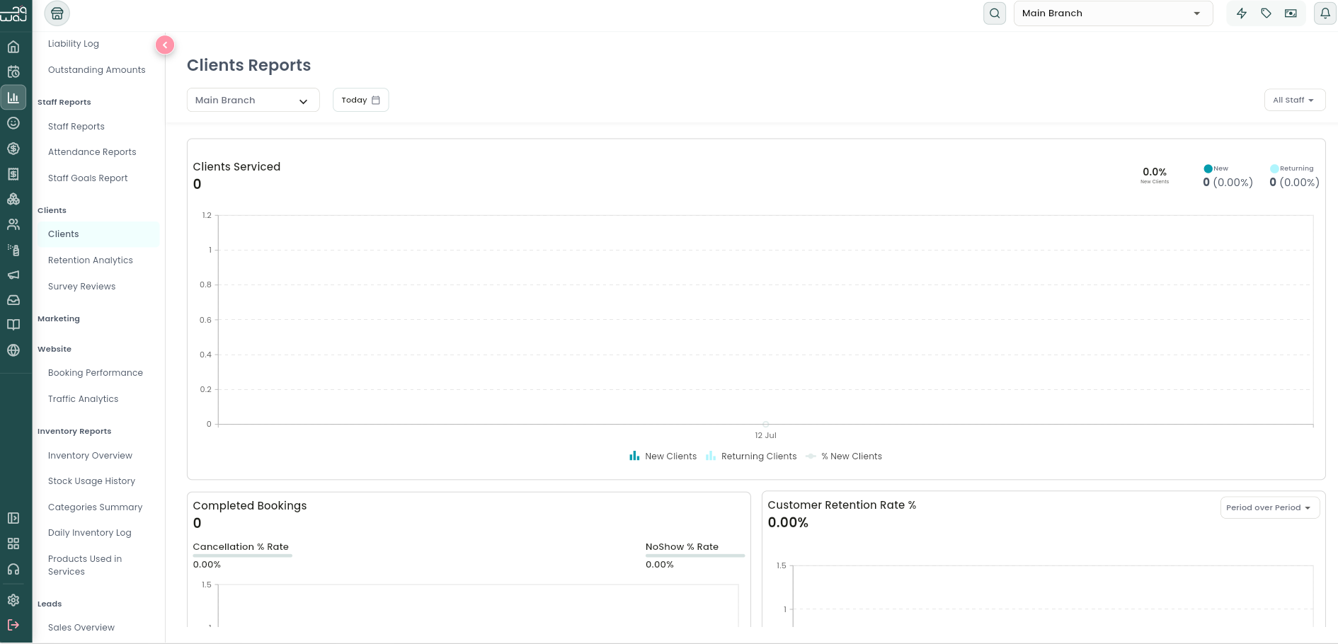Screen dimensions: 1338x644
Task: Toggle the New Clients legend series
Action: (663, 456)
